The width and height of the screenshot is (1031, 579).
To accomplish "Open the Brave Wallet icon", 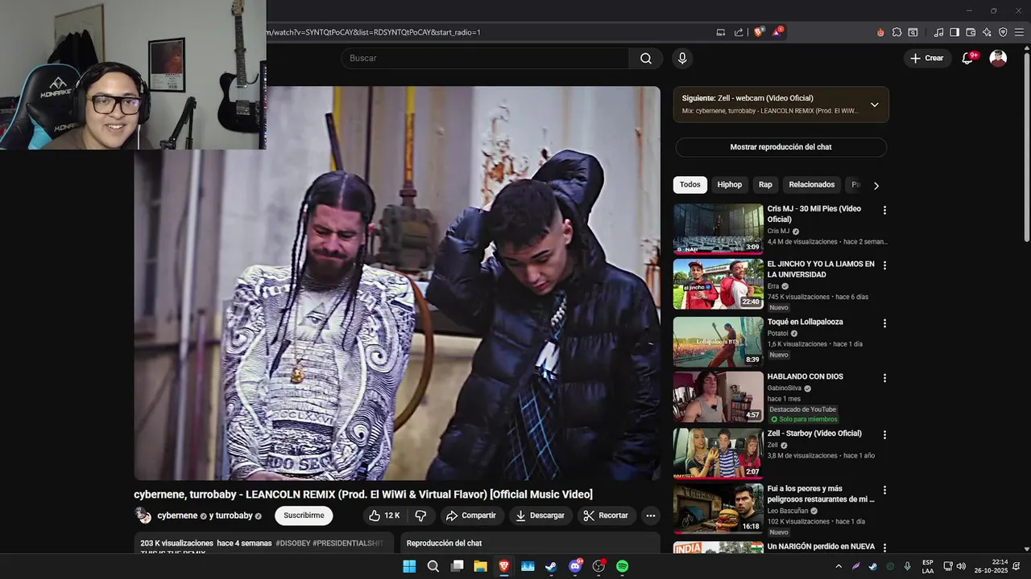I will tap(971, 32).
